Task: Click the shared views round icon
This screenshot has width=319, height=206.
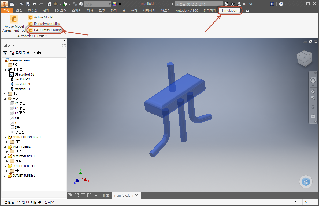Action: tap(306, 182)
